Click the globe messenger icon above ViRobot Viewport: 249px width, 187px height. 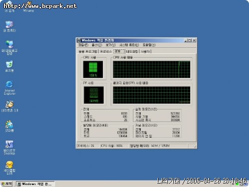tap(9, 126)
